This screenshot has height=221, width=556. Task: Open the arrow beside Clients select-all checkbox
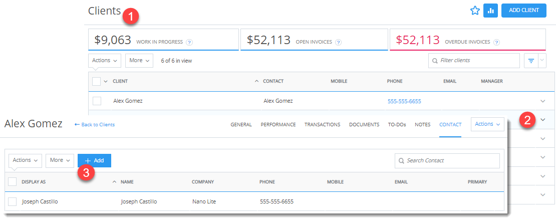point(105,82)
